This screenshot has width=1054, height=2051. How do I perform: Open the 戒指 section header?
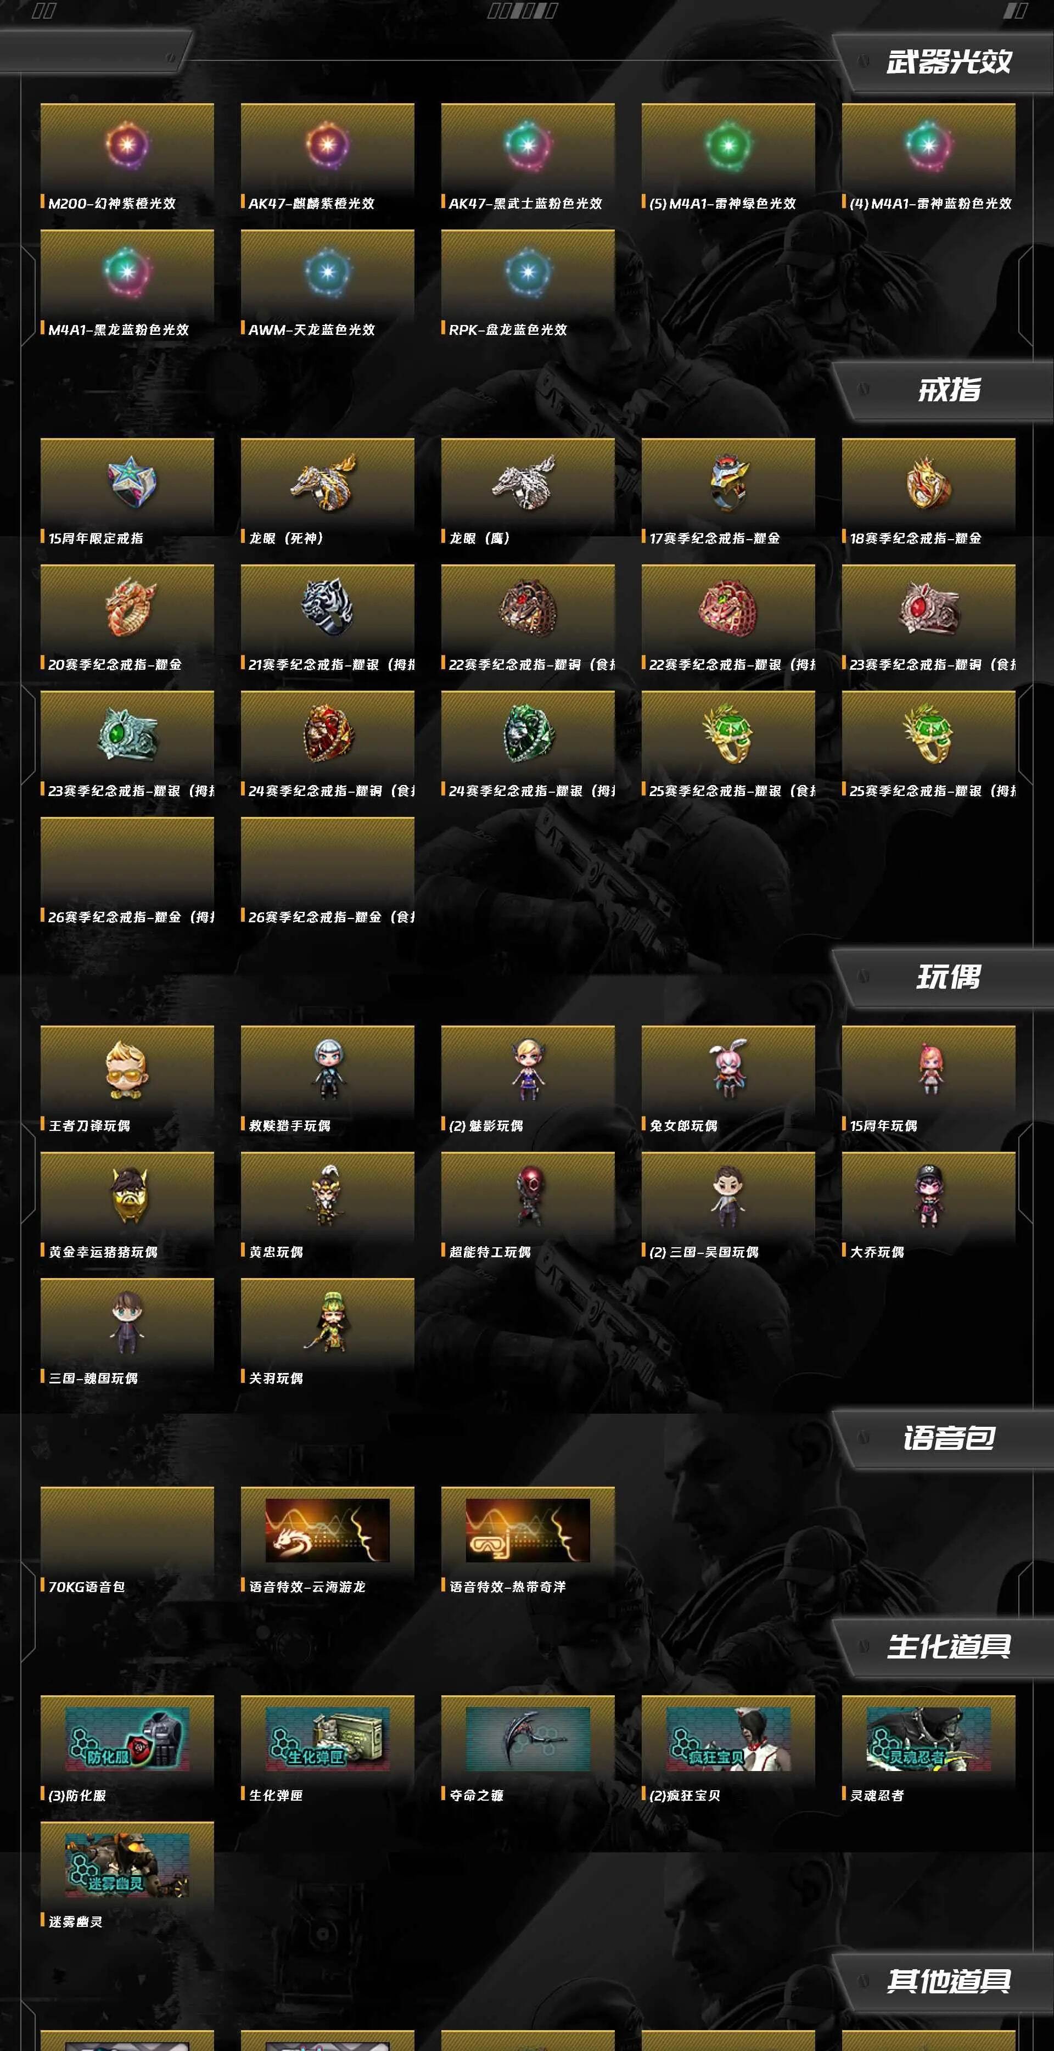pyautogui.click(x=949, y=390)
